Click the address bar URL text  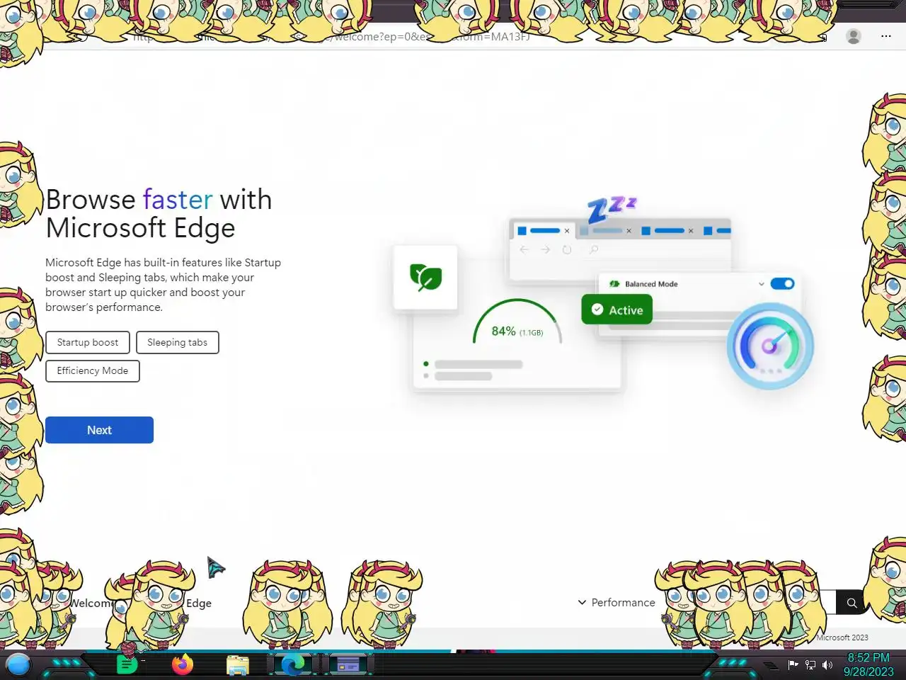point(333,36)
